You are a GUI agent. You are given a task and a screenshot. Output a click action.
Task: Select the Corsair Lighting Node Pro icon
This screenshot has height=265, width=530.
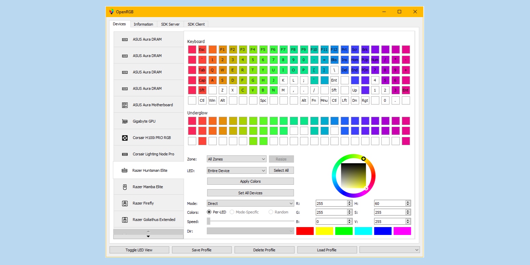[x=125, y=154]
